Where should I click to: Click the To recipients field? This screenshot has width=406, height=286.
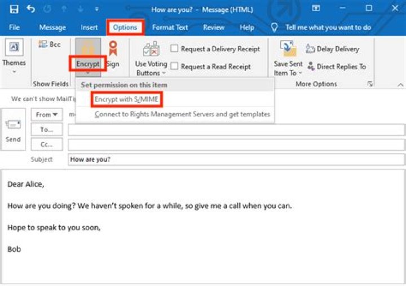coord(236,130)
